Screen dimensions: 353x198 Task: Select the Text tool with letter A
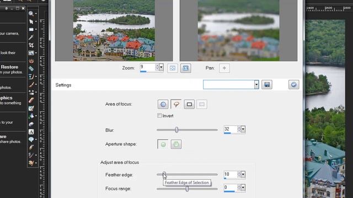(x=31, y=131)
